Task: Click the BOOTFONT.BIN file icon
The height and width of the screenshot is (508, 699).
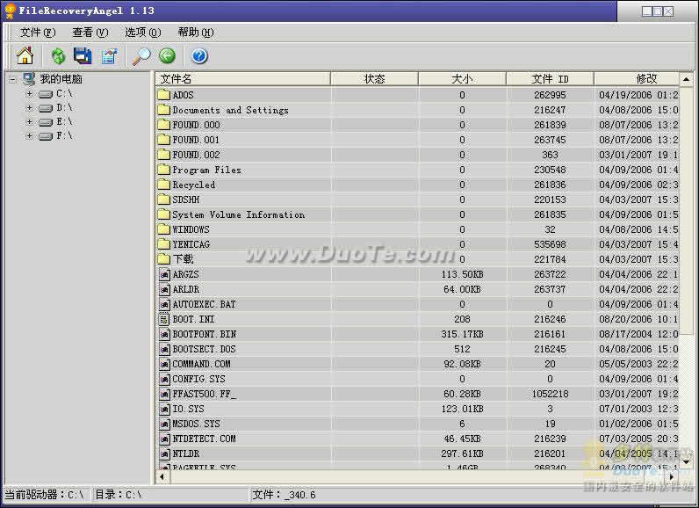Action: (x=164, y=334)
